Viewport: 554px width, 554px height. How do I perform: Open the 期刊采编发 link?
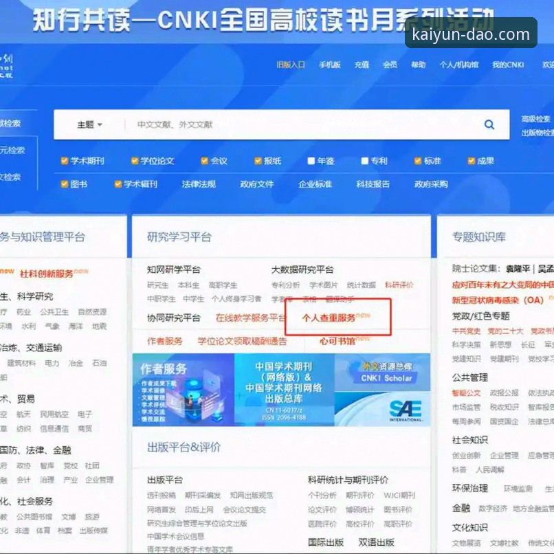pyautogui.click(x=203, y=496)
